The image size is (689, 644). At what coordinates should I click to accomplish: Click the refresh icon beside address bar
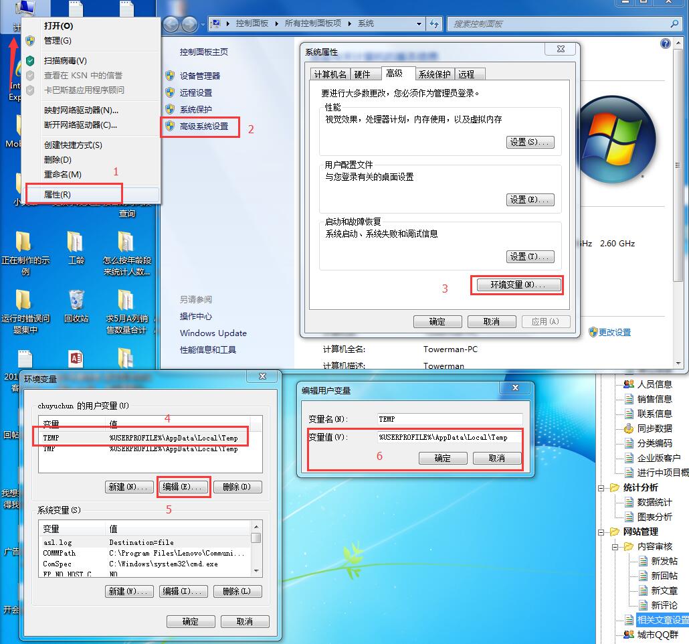(x=434, y=23)
